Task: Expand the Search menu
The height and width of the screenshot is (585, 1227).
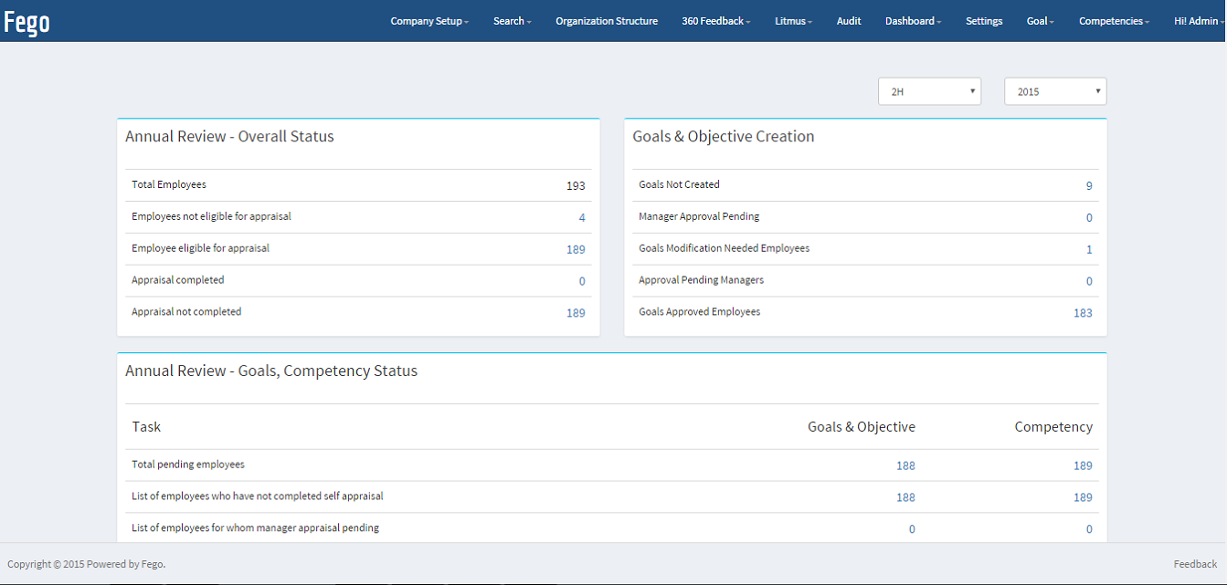Action: coord(512,21)
